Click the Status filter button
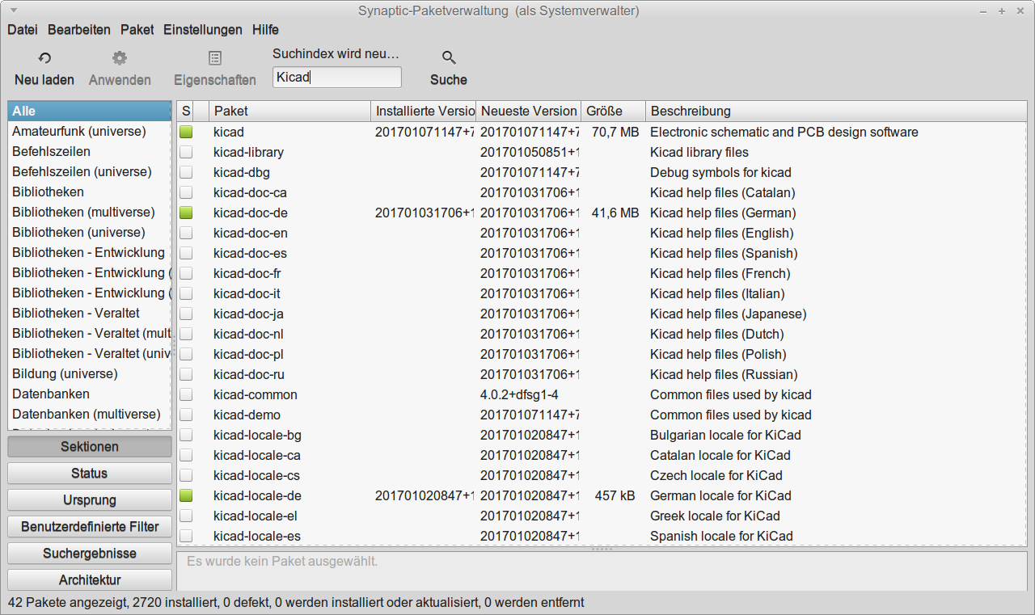Image resolution: width=1035 pixels, height=615 pixels. [90, 474]
